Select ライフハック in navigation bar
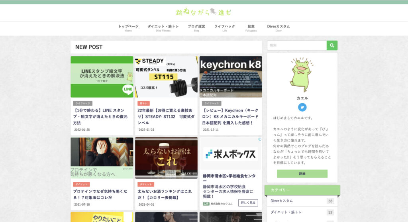The width and height of the screenshot is (408, 222). click(x=225, y=28)
